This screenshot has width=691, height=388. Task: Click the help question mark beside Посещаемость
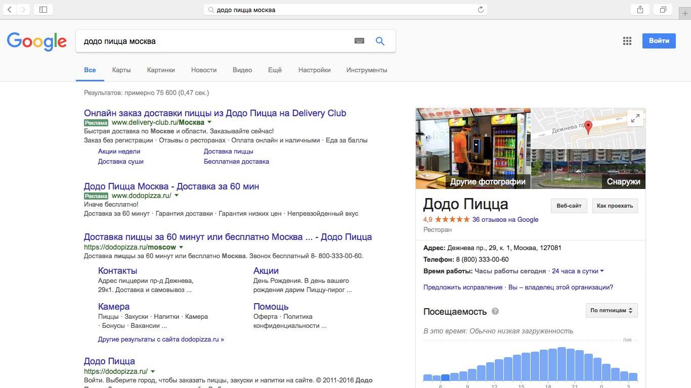coord(495,311)
